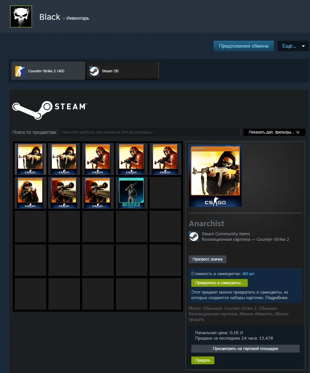Click the large Steam logo banner
Screen dimensions: 310x373
50,110
